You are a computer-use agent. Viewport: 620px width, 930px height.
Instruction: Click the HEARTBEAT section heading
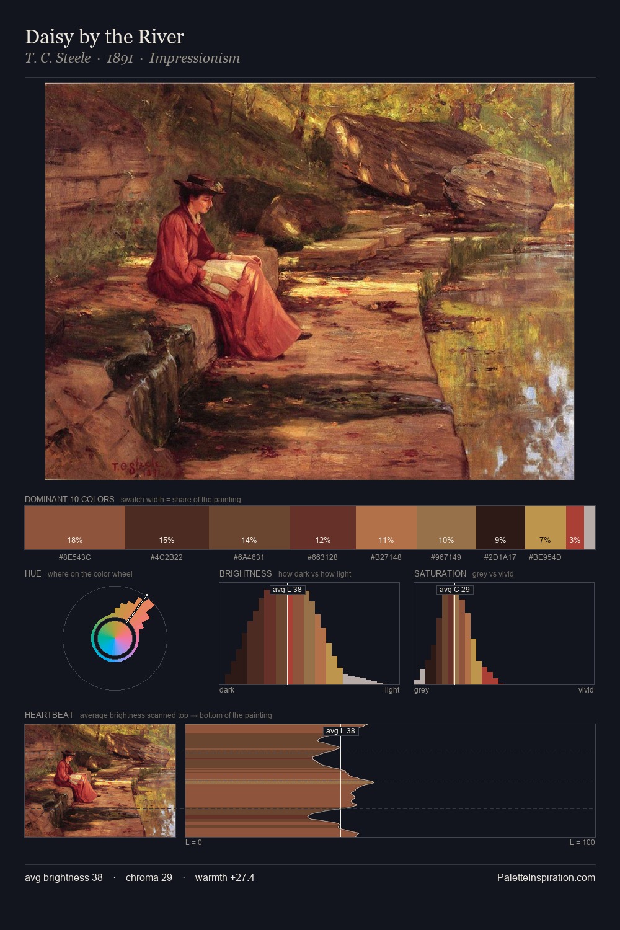pyautogui.click(x=49, y=715)
